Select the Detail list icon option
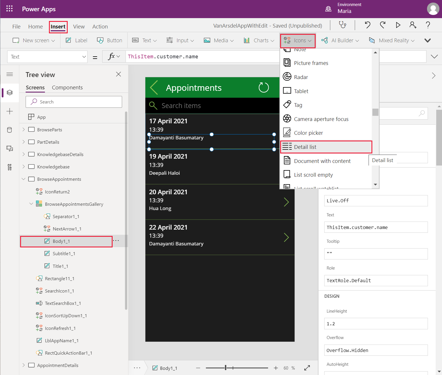 tap(326, 147)
